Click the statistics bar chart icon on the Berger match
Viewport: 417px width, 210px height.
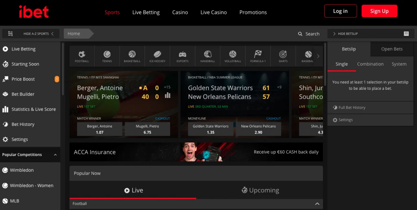click(167, 95)
